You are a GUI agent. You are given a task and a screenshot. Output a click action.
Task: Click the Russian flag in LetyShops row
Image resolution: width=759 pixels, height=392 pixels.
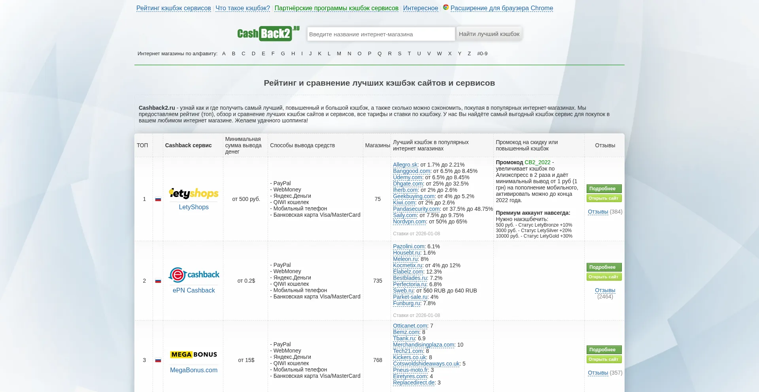tap(158, 199)
